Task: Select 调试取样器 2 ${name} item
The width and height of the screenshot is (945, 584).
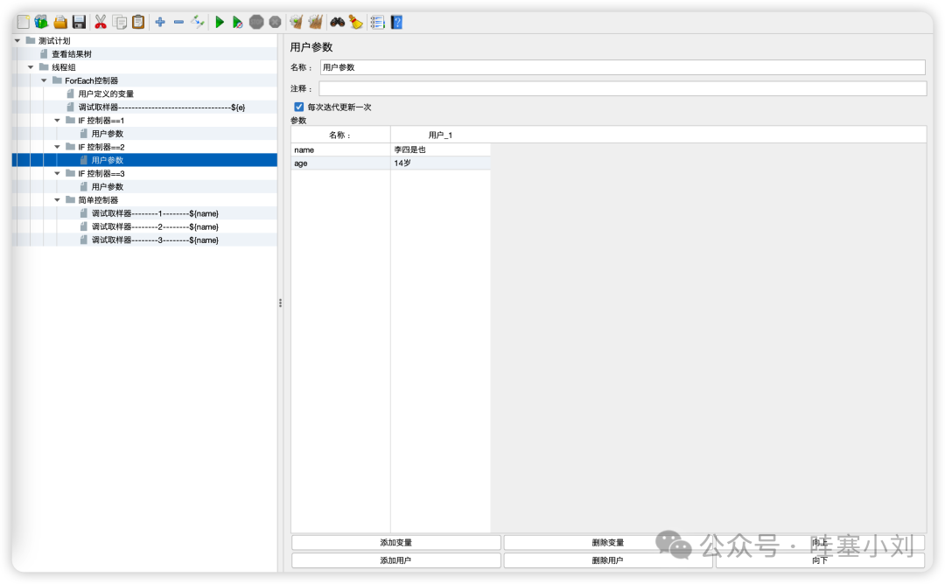Action: 155,226
